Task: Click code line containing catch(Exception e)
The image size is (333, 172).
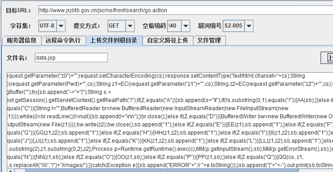Action: 170,165
